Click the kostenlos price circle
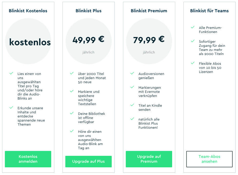 click(x=28, y=41)
